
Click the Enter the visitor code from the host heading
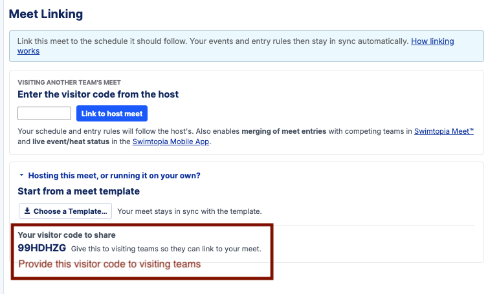[98, 94]
